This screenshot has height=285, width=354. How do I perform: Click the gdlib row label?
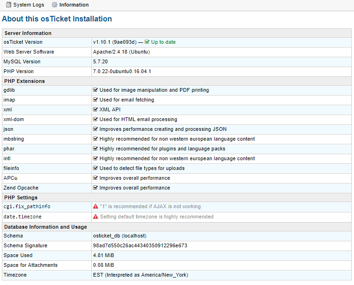pyautogui.click(x=9, y=90)
